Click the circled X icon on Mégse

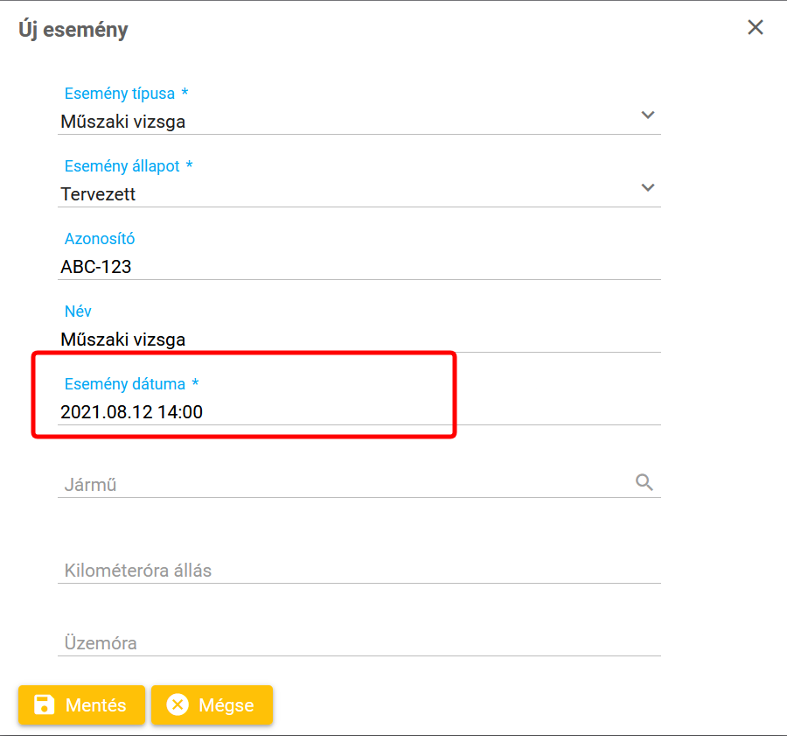178,705
